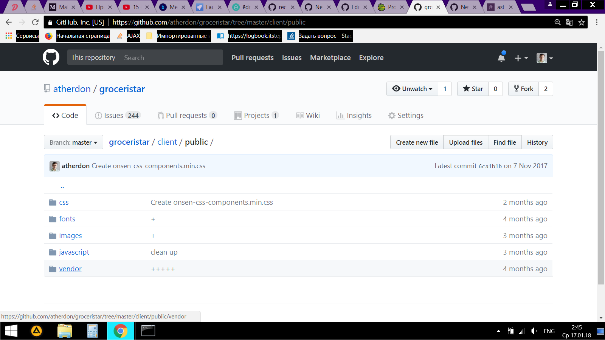Open the Branch: master selector
This screenshot has height=340, width=605.
pos(73,142)
